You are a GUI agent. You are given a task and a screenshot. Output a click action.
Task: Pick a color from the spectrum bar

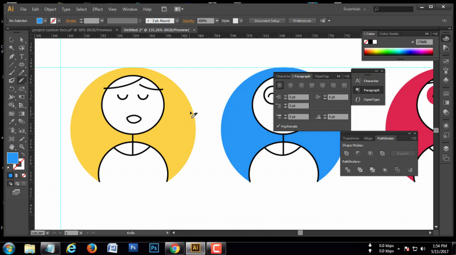coord(399,52)
